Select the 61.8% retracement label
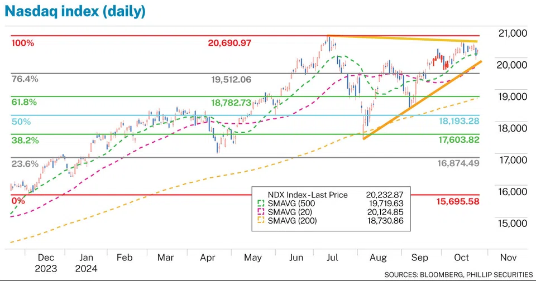The image size is (536, 281). coord(25,103)
